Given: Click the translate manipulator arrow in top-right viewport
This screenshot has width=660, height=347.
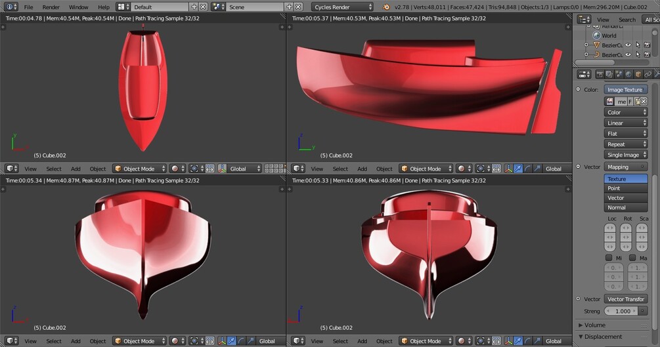Looking at the screenshot, I should [518, 169].
